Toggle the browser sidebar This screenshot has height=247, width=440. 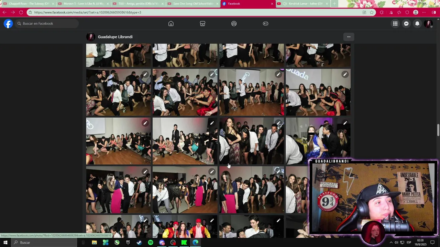(x=434, y=12)
